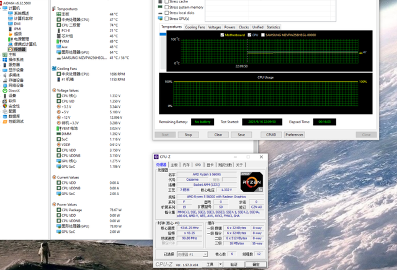The height and width of the screenshot is (270, 397).
Task: Enable the Stress GPU(s) checkbox
Action: [167, 19]
